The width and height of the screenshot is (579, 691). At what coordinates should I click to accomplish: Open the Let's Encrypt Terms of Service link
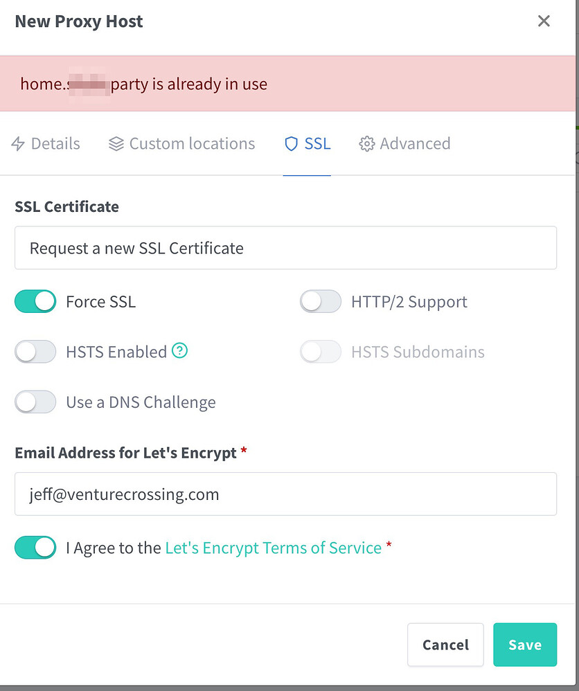pos(272,547)
